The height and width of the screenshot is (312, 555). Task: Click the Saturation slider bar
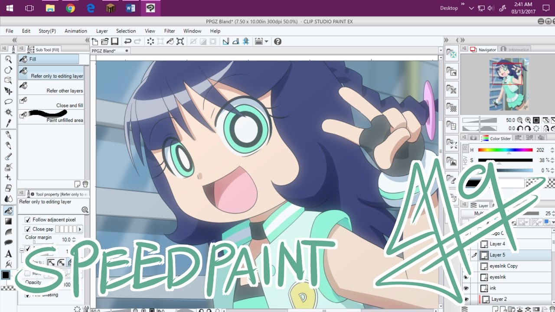pos(506,160)
